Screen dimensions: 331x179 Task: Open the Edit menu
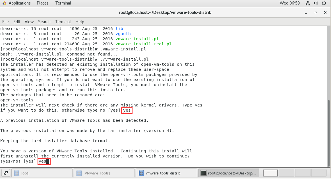pyautogui.click(x=17, y=22)
